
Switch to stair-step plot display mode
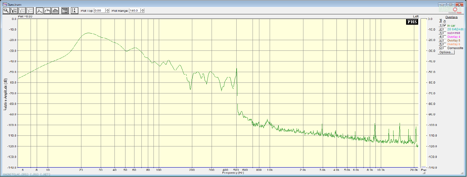pyautogui.click(x=47, y=11)
